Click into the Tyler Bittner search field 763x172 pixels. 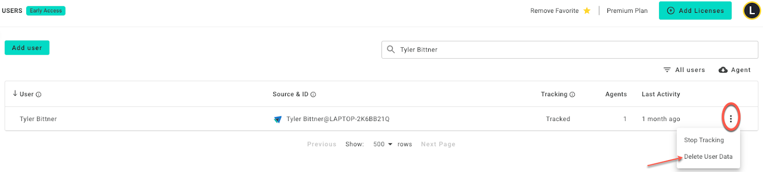(x=570, y=50)
